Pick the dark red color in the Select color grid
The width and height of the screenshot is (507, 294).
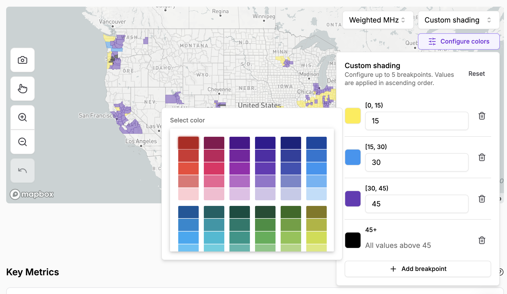(x=188, y=143)
